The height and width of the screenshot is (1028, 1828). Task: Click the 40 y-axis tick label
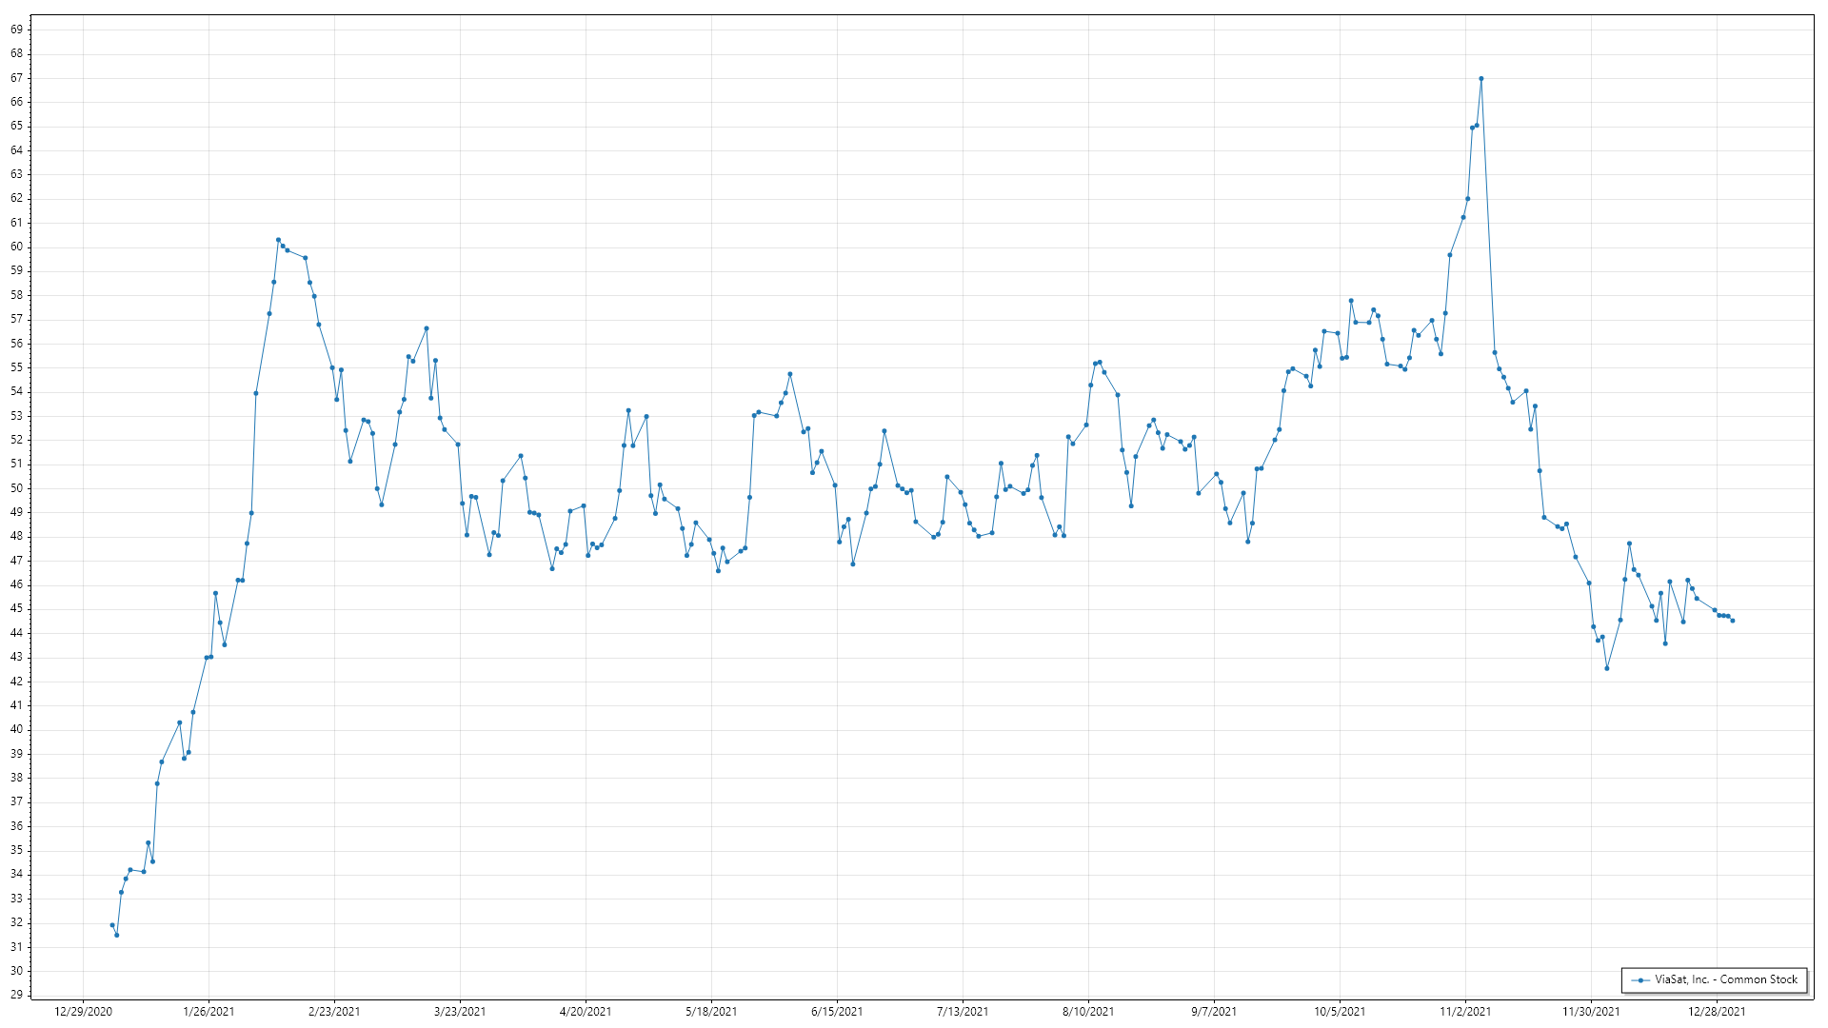pyautogui.click(x=16, y=729)
